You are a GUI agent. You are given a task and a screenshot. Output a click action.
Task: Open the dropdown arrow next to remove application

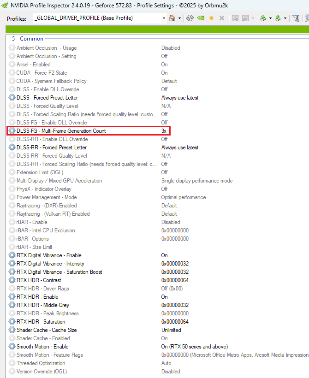click(253, 18)
